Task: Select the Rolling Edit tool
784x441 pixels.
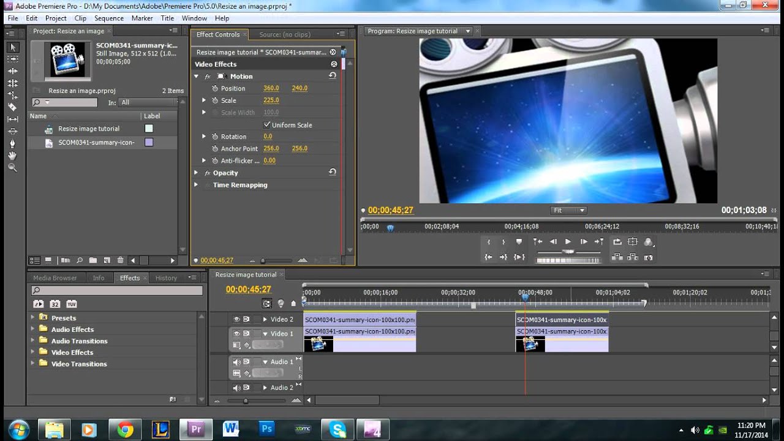Action: (13, 83)
